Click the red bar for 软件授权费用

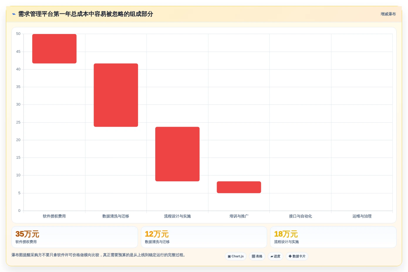tap(54, 49)
